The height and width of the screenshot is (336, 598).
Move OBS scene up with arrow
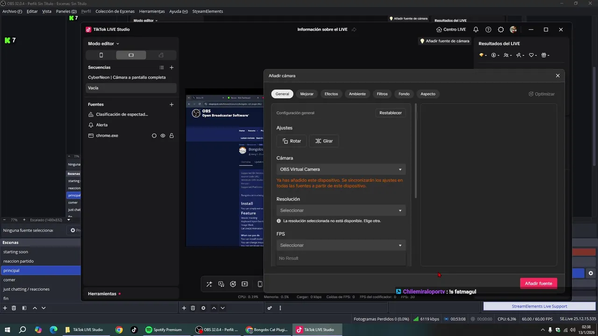click(35, 308)
